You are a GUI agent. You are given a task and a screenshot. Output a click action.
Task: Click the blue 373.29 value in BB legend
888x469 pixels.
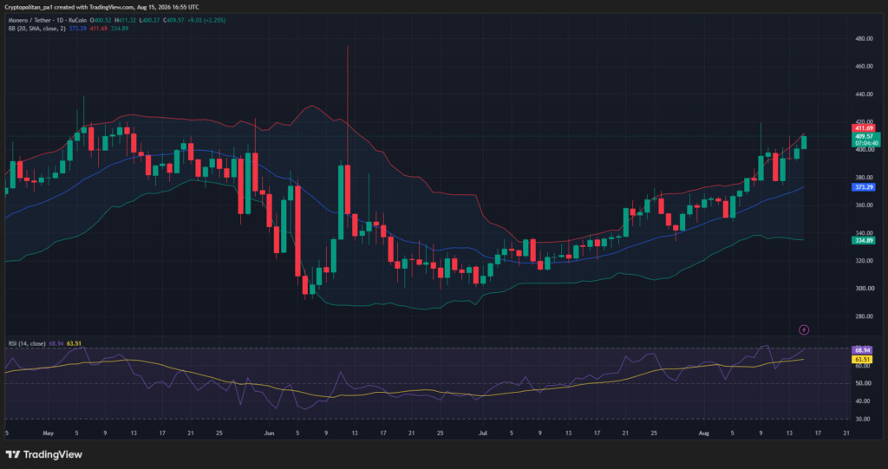[77, 29]
